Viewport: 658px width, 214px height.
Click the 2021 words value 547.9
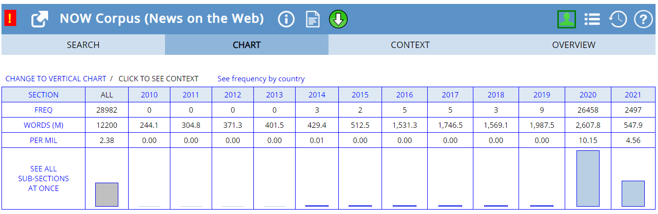click(633, 125)
